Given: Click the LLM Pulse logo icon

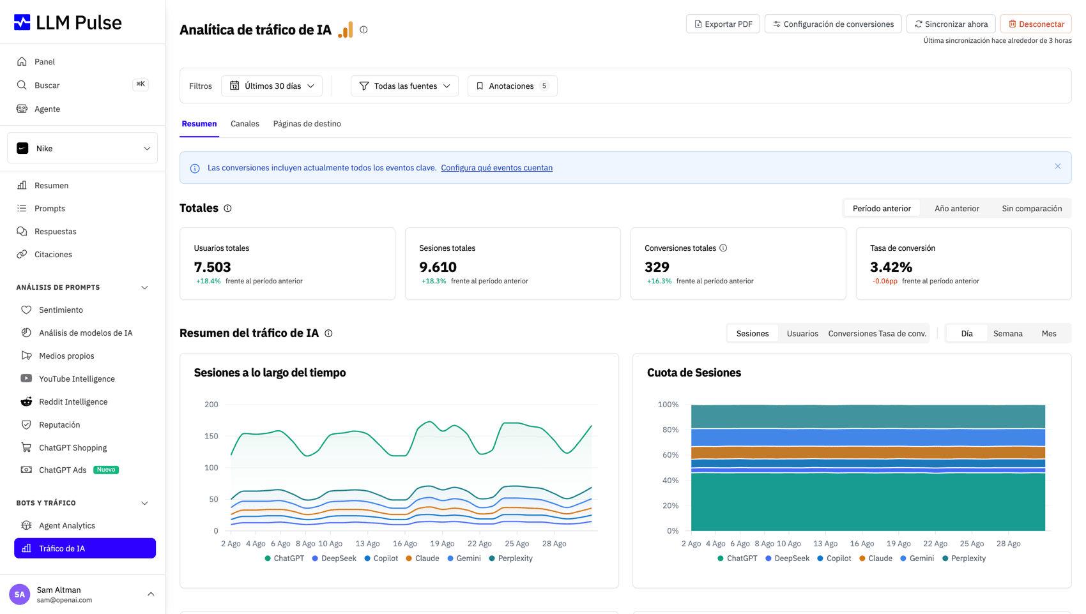Looking at the screenshot, I should click(x=22, y=22).
